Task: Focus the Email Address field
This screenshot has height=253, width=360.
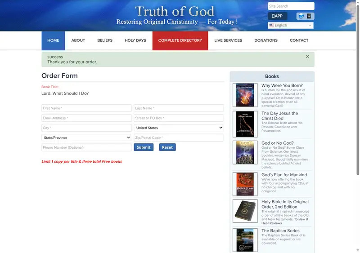Action: pos(86,118)
